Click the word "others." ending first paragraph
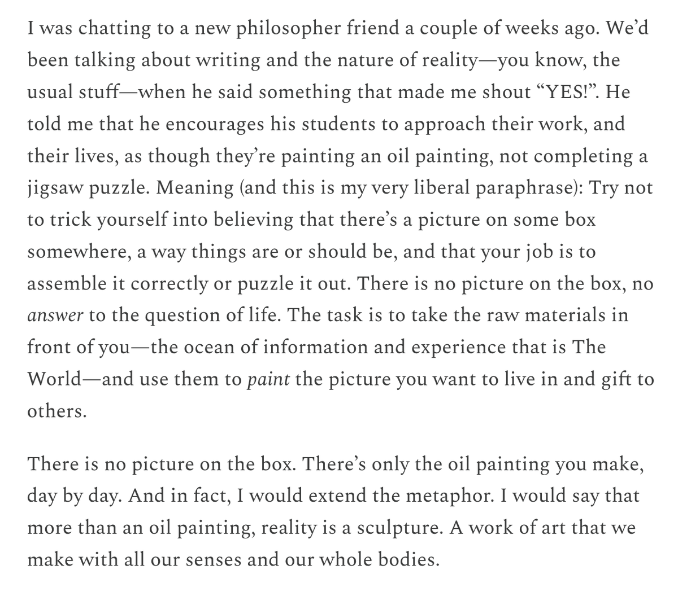The image size is (678, 592). pyautogui.click(x=57, y=411)
